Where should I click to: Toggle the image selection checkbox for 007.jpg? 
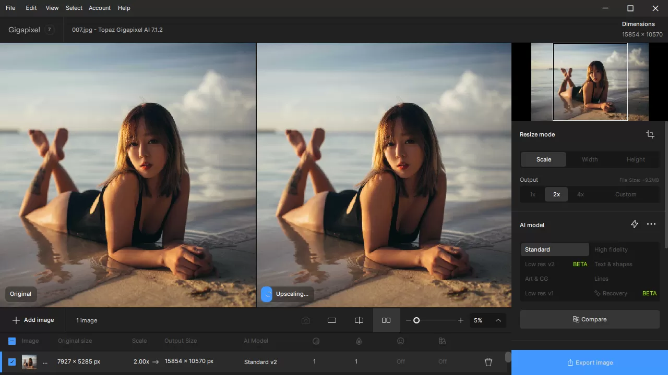click(11, 361)
